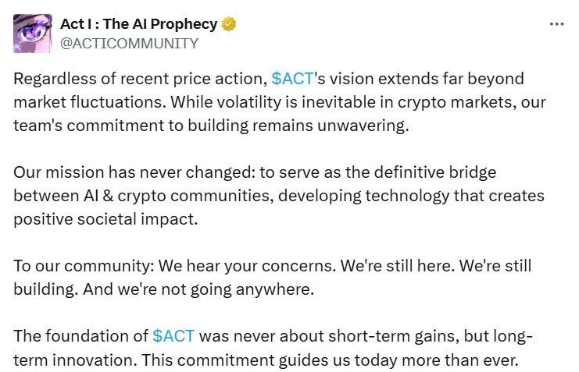Viewport: 579px width, 372px height.
Task: Open the tweet's more options menu
Action: [556, 24]
